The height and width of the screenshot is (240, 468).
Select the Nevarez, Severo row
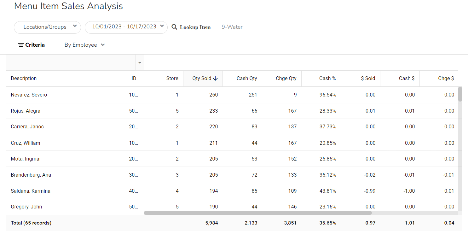29,95
